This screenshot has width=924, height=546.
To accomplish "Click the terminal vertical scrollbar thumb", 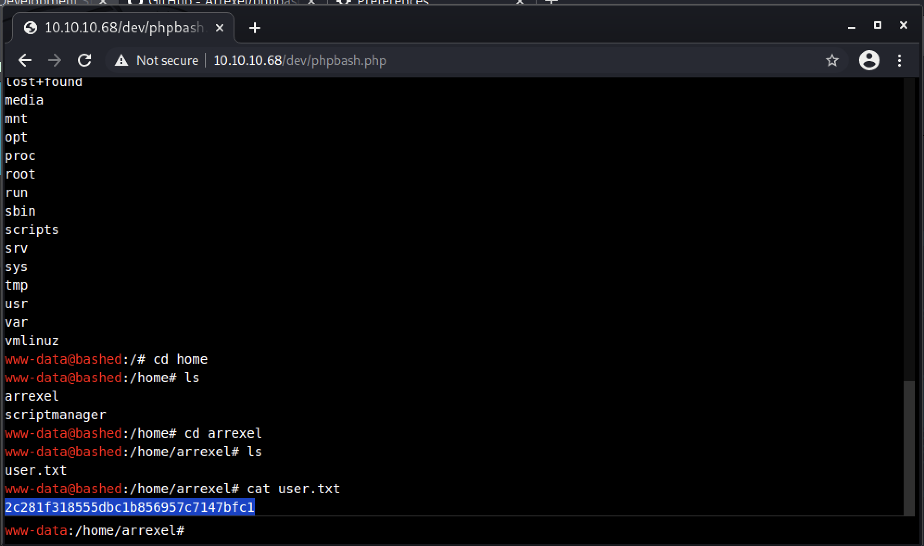I will coord(909,447).
